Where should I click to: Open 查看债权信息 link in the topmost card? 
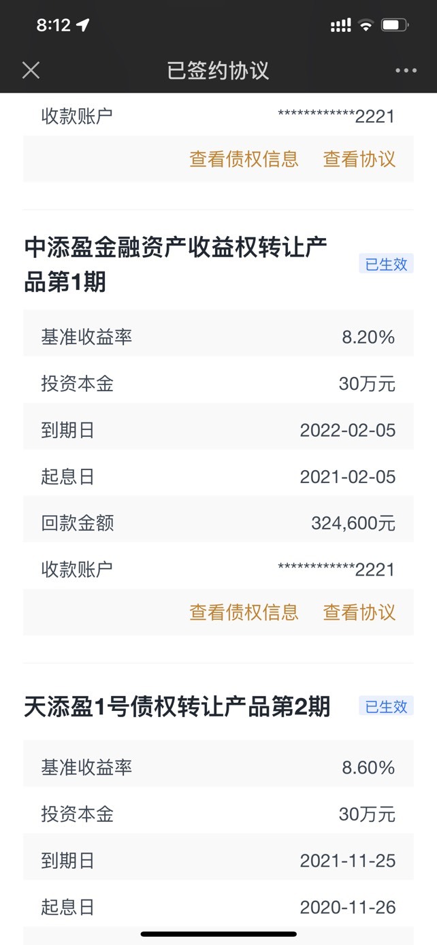coord(244,159)
